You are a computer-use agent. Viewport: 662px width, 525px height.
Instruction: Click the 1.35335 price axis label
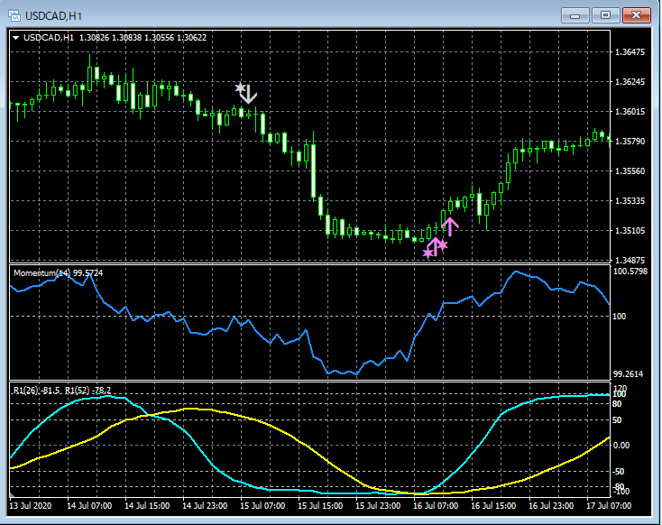click(631, 200)
